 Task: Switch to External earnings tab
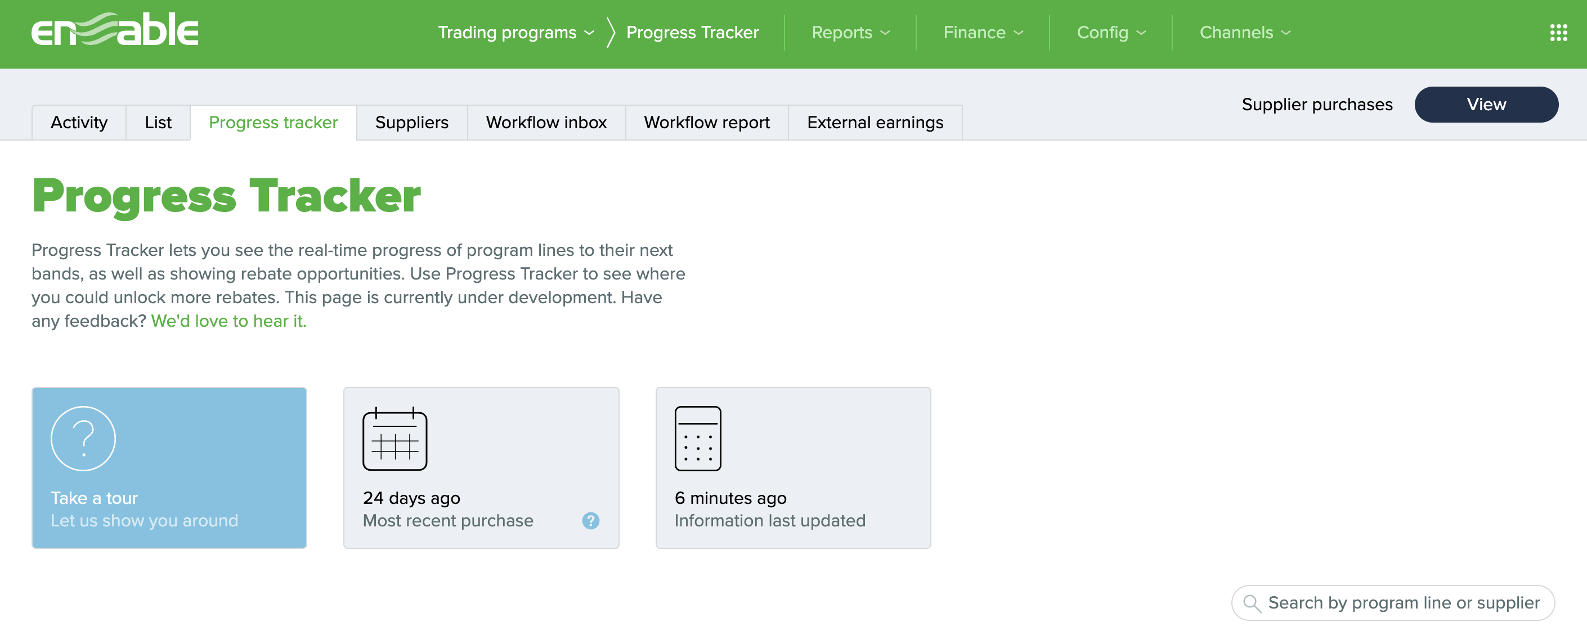(875, 123)
